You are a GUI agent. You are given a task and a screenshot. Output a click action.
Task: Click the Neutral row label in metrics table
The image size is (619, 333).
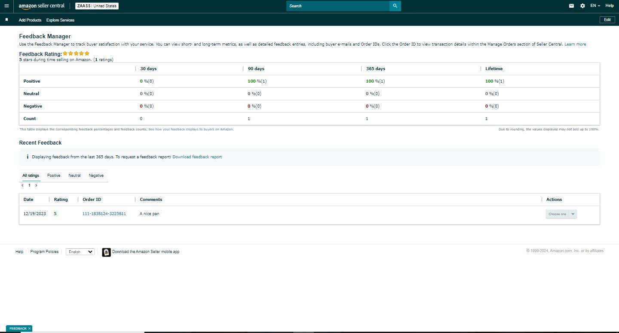(31, 94)
